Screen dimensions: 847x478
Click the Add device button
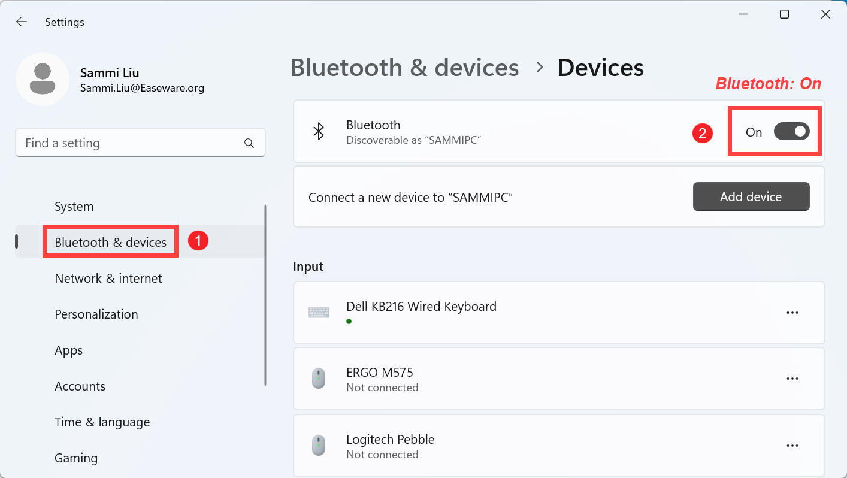pos(751,196)
